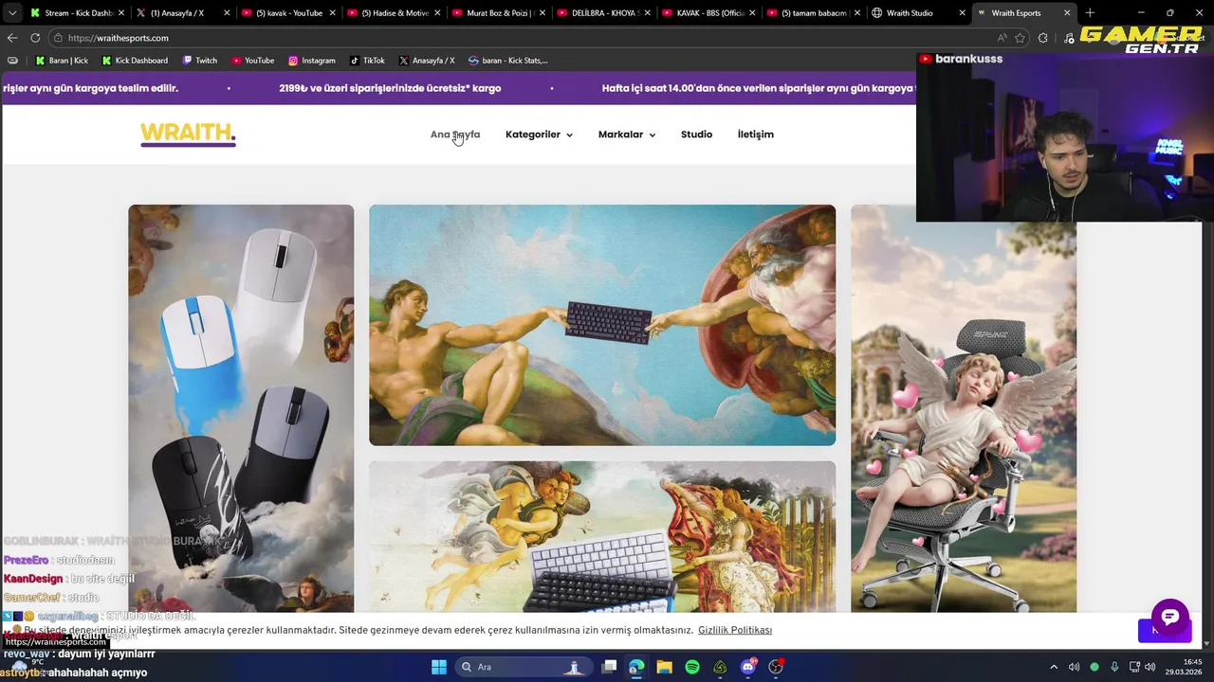Image resolution: width=1214 pixels, height=682 pixels.
Task: Open the Twitch bookmark
Action: (199, 61)
